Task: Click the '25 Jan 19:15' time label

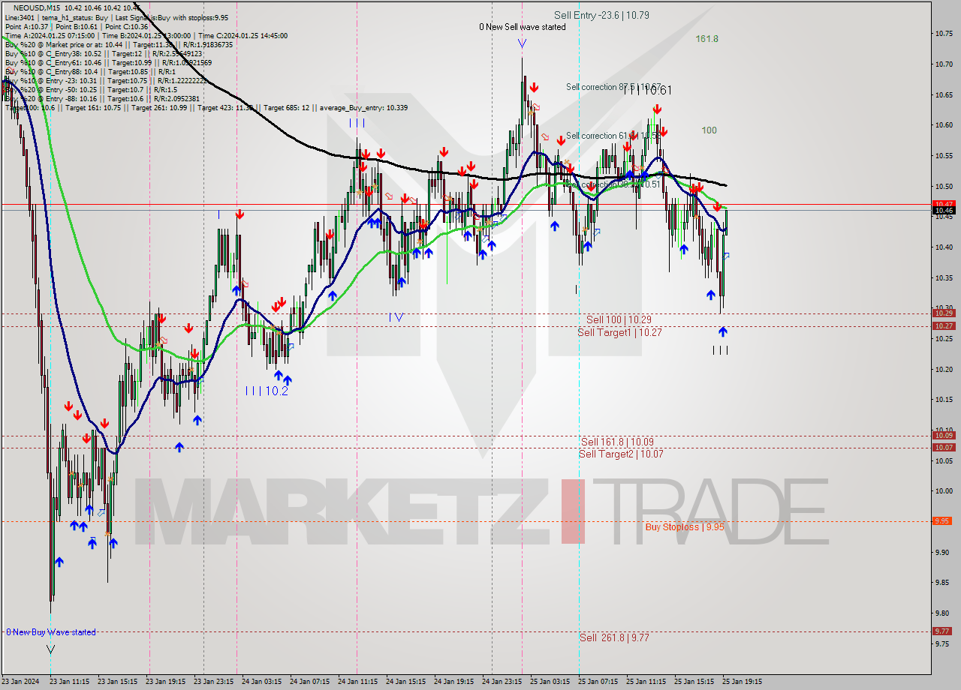Action: (743, 682)
